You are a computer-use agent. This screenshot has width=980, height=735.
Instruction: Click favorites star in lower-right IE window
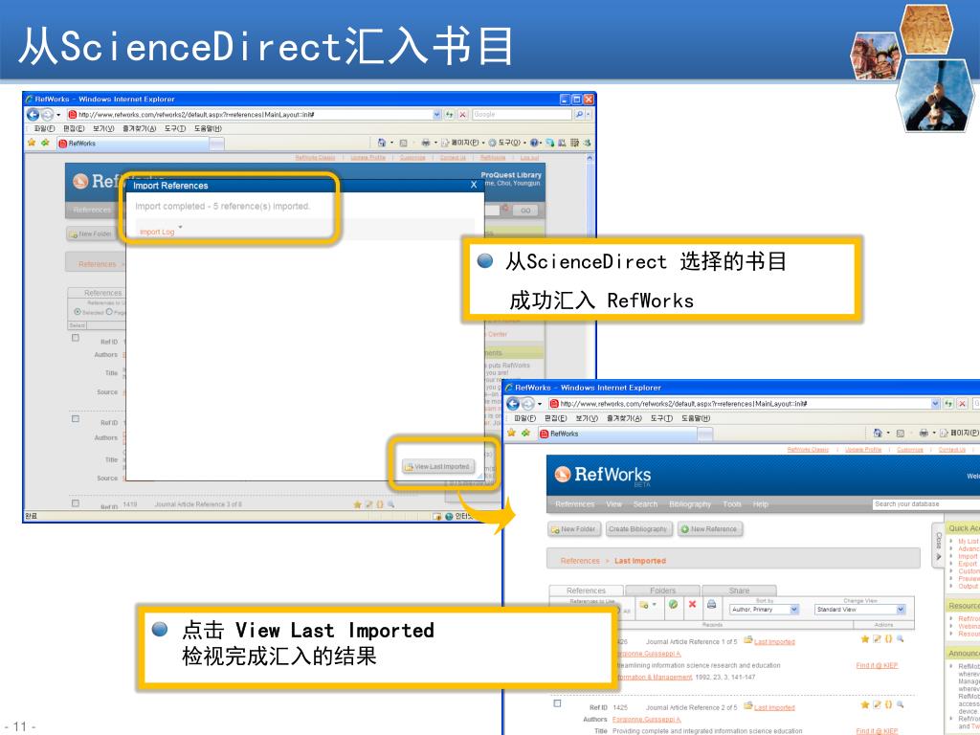tap(512, 433)
